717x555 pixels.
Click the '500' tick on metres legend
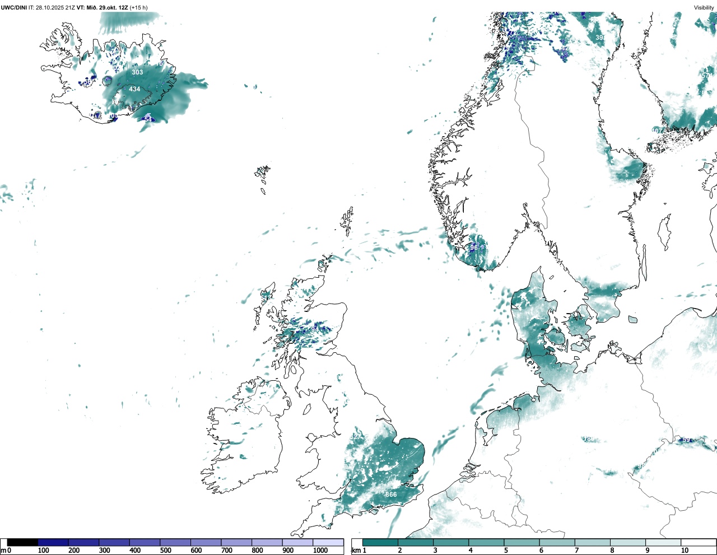(x=166, y=551)
